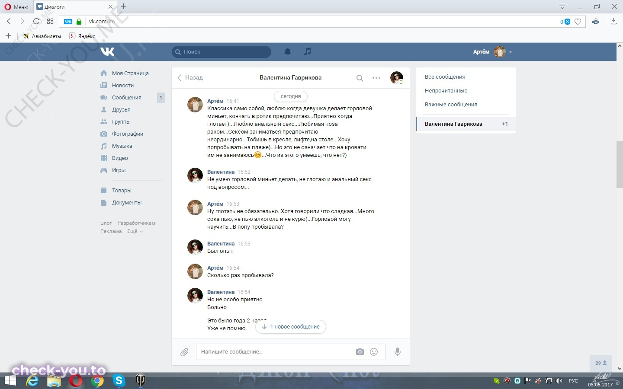Screen dimensions: 623x389
Task: Reload page in Opera toolbar
Action: (36, 21)
